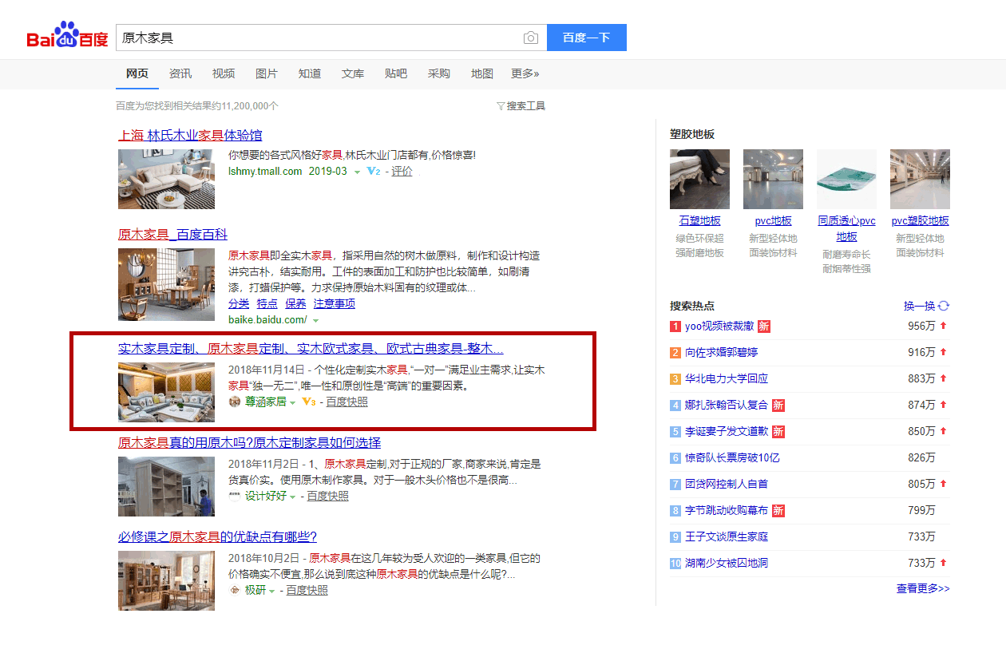Open the 搜索工具 filter options
Viewport: 1006px width, 657px height.
point(521,105)
